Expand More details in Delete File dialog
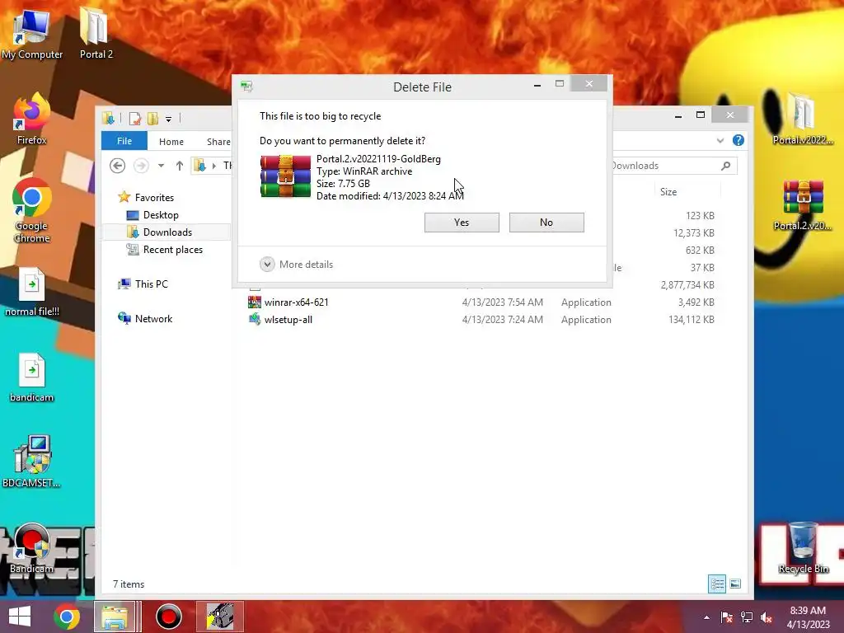Screen dimensions: 844x633 pos(297,265)
